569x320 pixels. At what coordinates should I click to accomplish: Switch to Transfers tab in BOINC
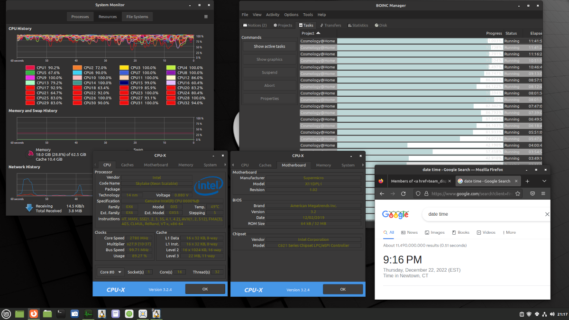330,25
